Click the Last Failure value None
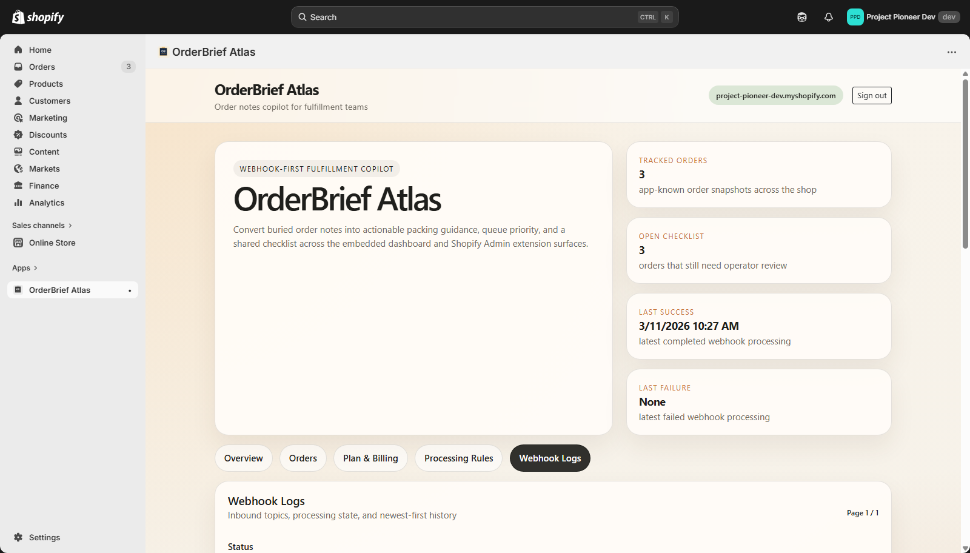 tap(652, 402)
